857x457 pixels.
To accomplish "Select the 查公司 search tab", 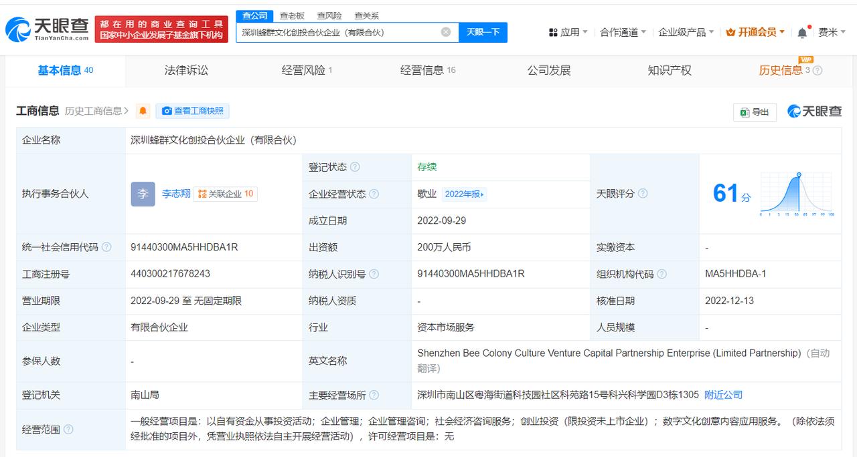I will pyautogui.click(x=254, y=15).
